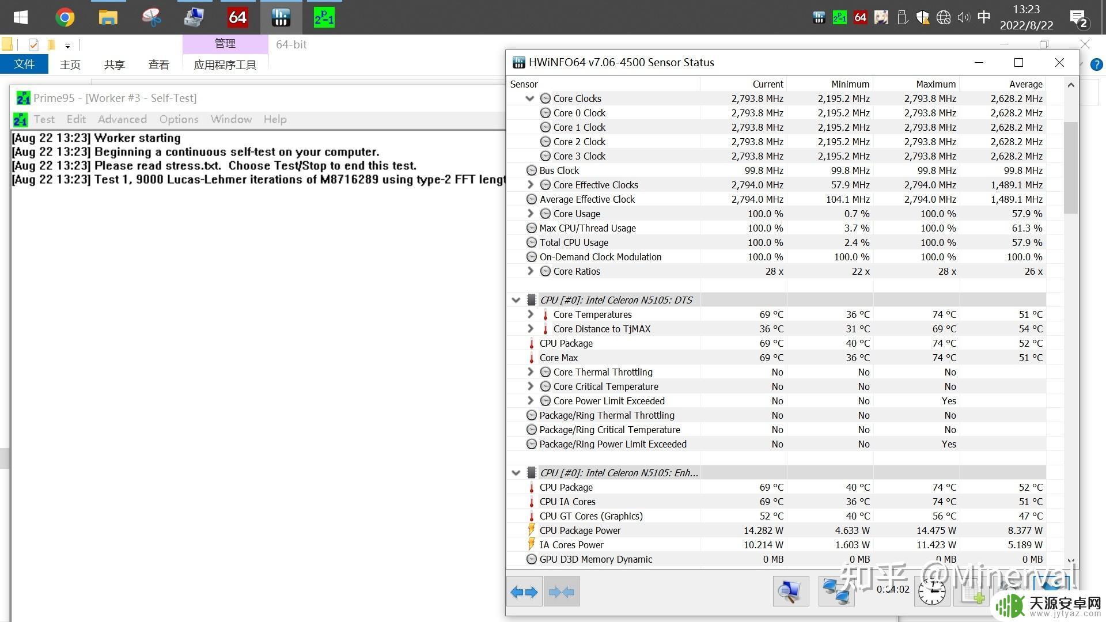The height and width of the screenshot is (622, 1106).
Task: Click the Maximum column header
Action: [916, 84]
